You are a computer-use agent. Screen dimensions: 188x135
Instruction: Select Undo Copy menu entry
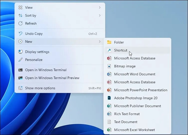tap(60, 34)
